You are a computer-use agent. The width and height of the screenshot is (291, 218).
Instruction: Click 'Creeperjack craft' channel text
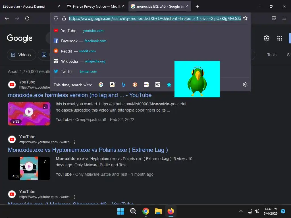click(x=91, y=120)
